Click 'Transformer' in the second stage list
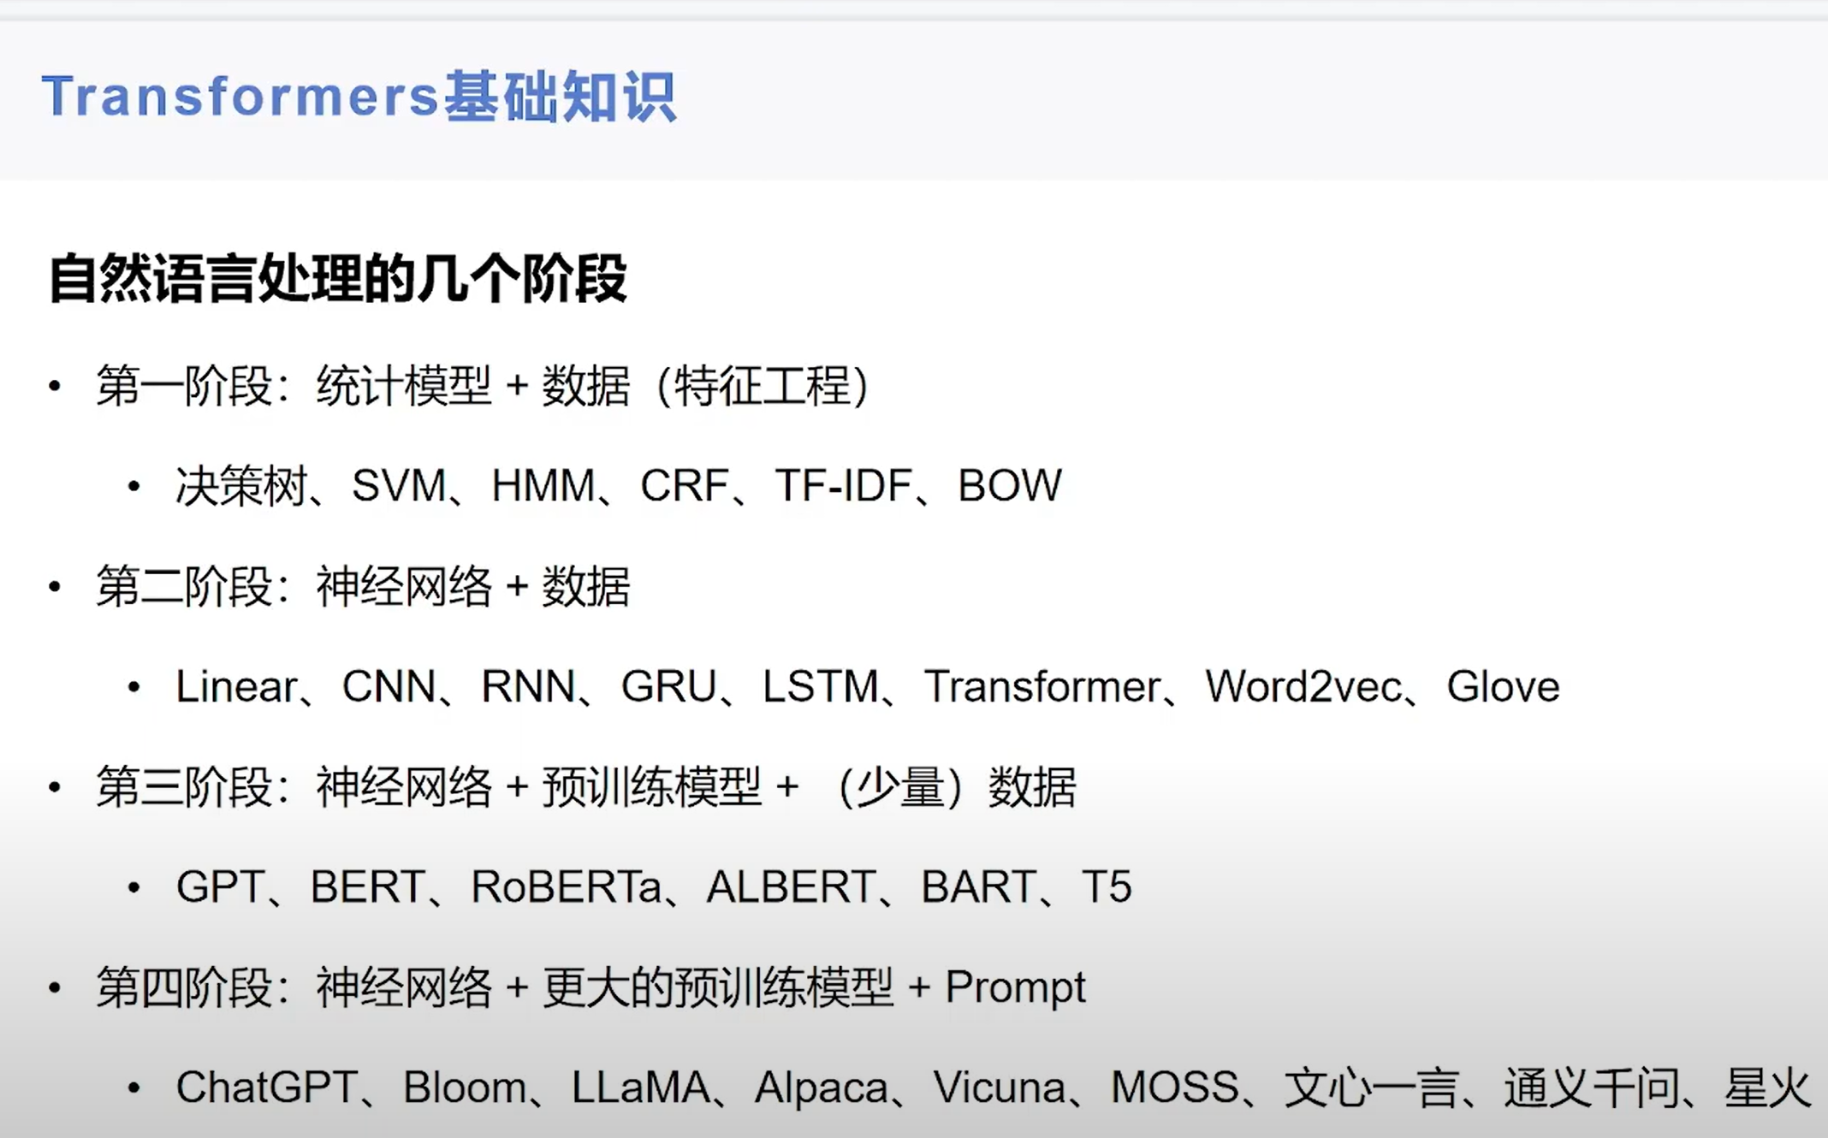Image resolution: width=1828 pixels, height=1138 pixels. pyautogui.click(x=1042, y=686)
